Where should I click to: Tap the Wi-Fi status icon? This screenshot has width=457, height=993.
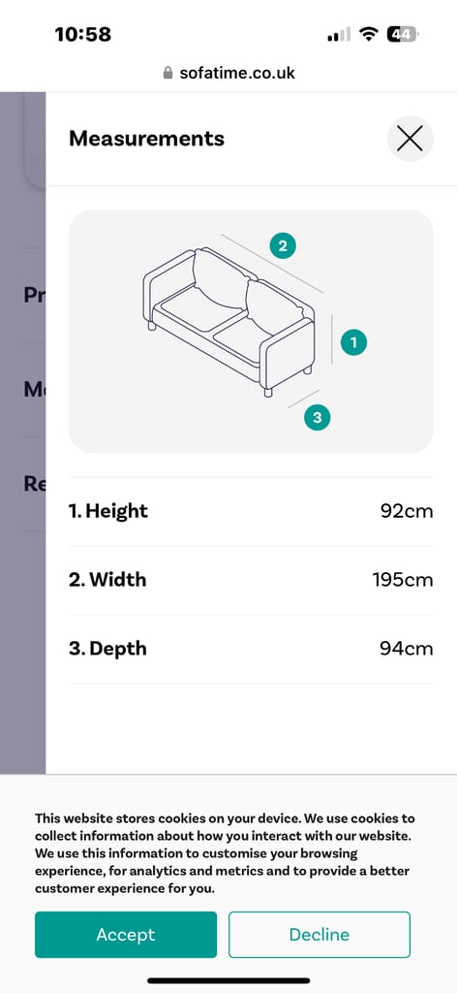point(368,34)
